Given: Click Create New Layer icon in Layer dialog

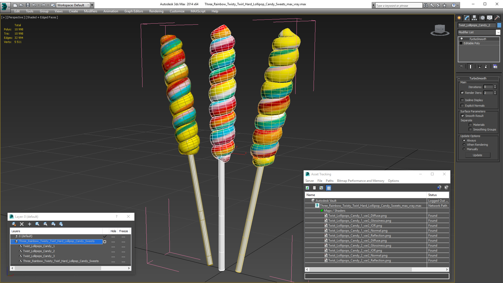Looking at the screenshot, I should click(14, 224).
